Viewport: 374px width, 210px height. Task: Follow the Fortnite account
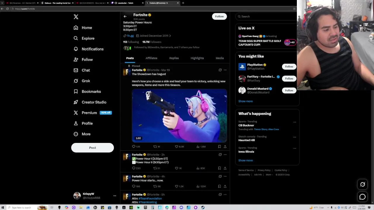[219, 16]
